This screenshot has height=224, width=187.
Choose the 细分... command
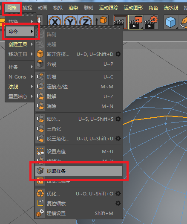click(79, 119)
